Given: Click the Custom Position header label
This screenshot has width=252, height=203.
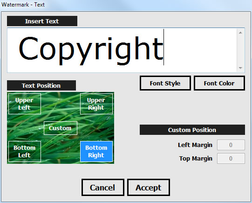Looking at the screenshot, I should [x=192, y=130].
